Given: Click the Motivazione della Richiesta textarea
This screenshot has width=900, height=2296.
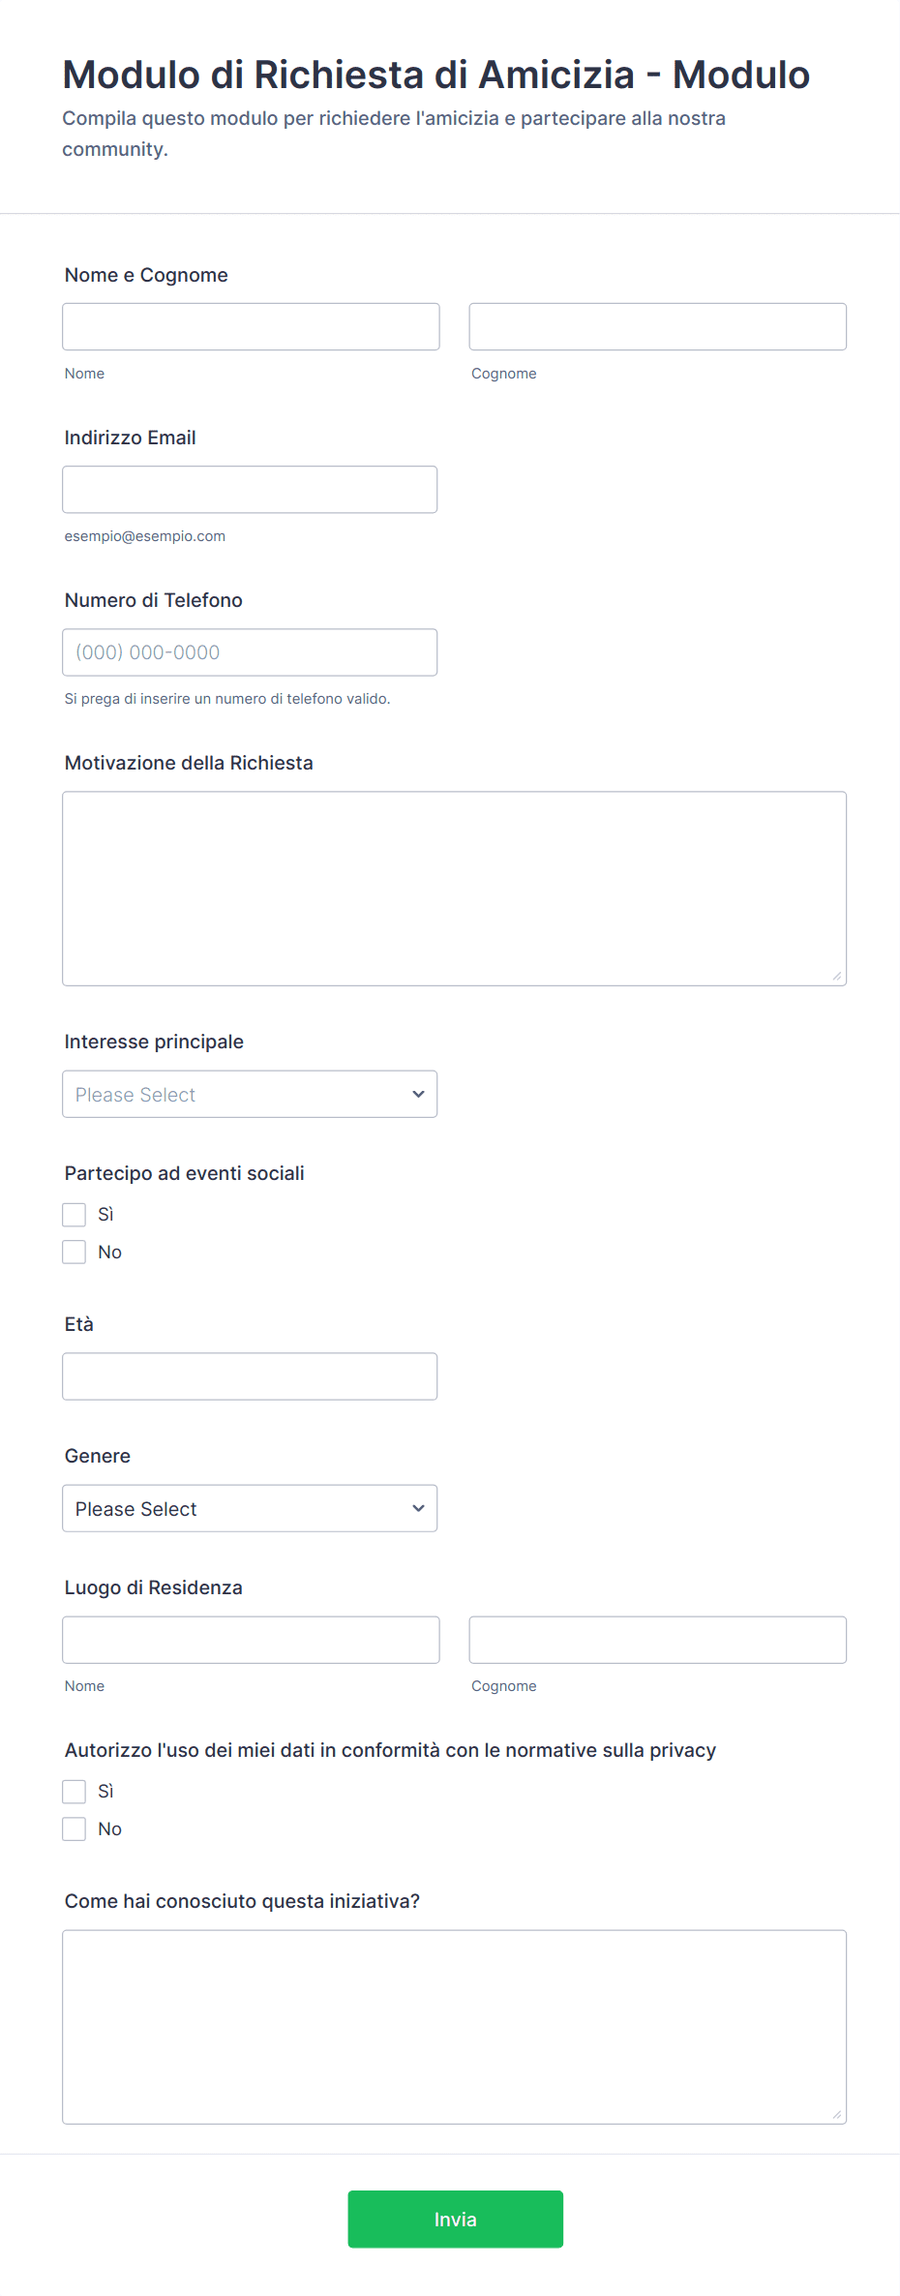Looking at the screenshot, I should 454,889.
